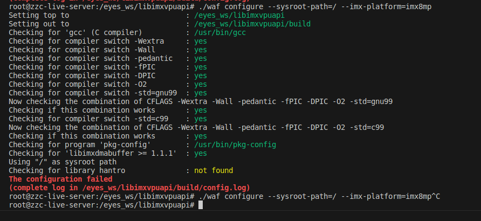Click 'yes' beside the -Wextra switch check

200,41
